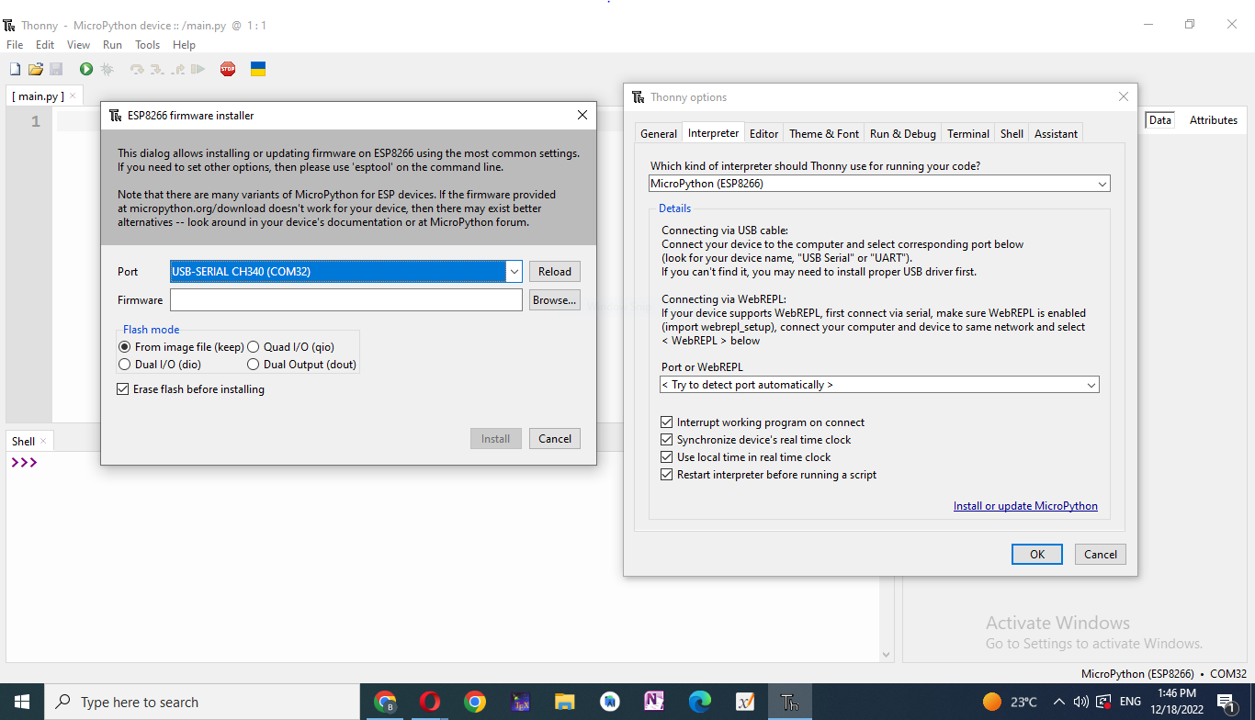The height and width of the screenshot is (720, 1255).
Task: Open the TeX editor taskbar icon
Action: coord(520,702)
